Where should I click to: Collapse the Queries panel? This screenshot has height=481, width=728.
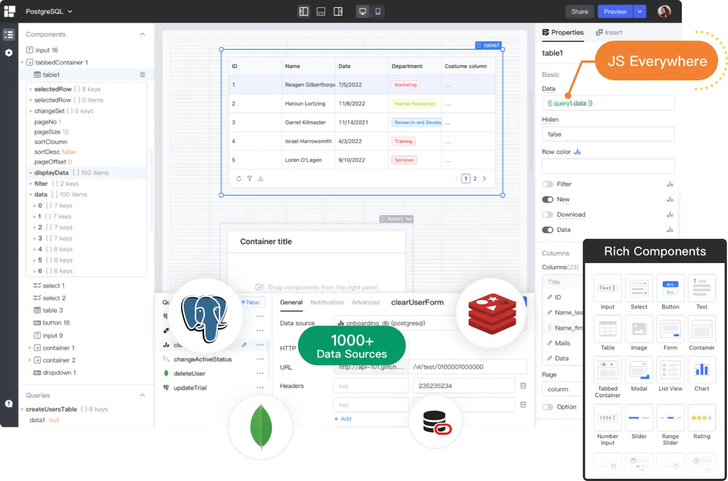coord(142,395)
